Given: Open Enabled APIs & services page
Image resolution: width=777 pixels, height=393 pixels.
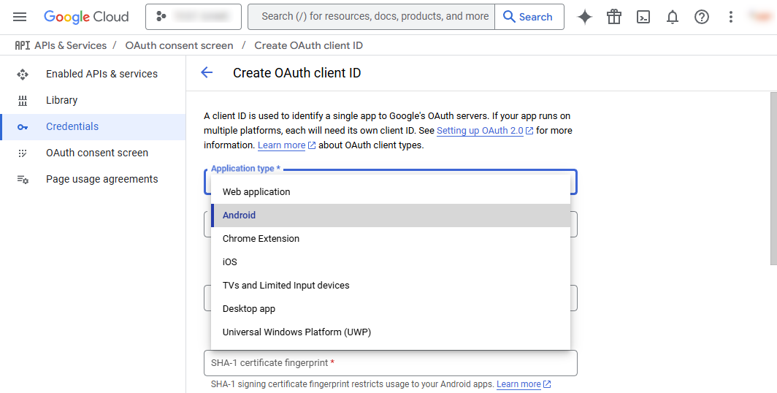Looking at the screenshot, I should tap(93, 74).
